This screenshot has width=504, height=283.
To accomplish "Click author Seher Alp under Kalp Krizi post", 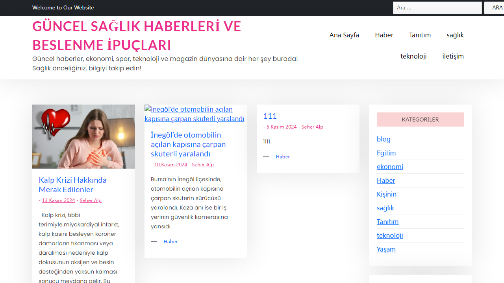I will (x=91, y=200).
